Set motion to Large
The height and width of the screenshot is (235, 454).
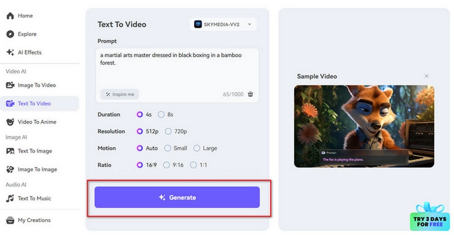pos(197,148)
